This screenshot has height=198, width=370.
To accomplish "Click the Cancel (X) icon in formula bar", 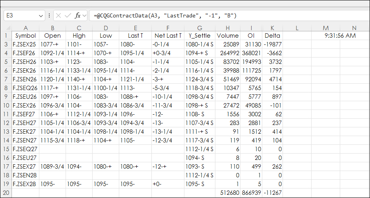I will pyautogui.click(x=59, y=15).
